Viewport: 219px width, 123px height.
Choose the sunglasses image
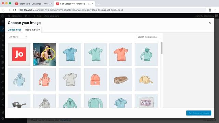pyautogui.click(x=19, y=101)
